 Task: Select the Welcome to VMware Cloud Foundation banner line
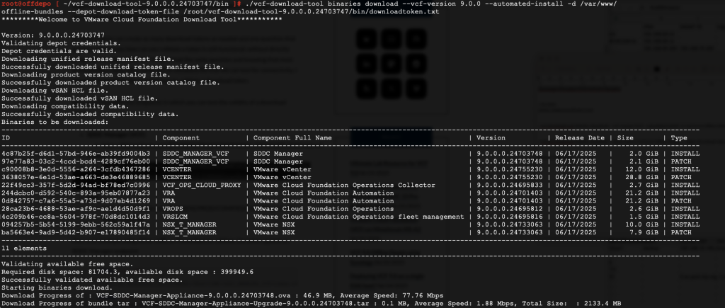142,19
